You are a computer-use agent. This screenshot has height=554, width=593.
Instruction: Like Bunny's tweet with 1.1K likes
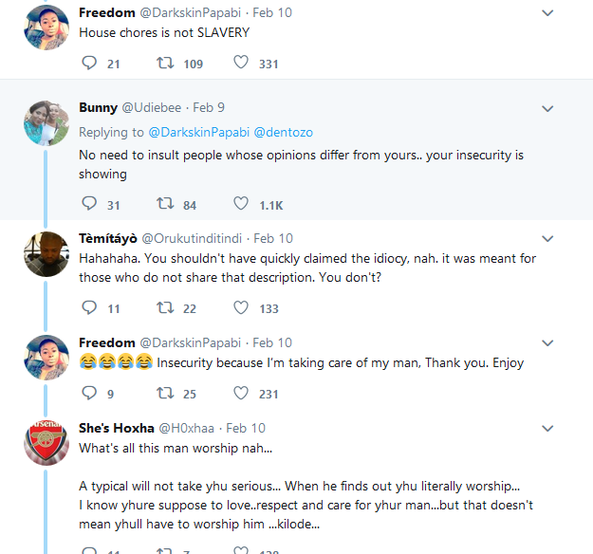click(241, 204)
